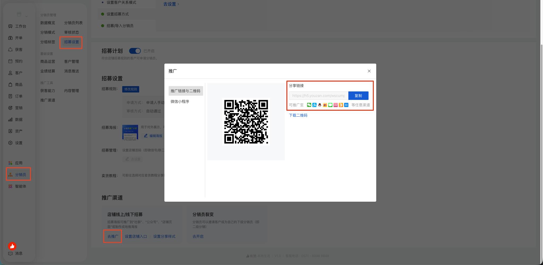543x265 pixels.
Task: Click the WeChat share channel icon
Action: click(x=309, y=105)
